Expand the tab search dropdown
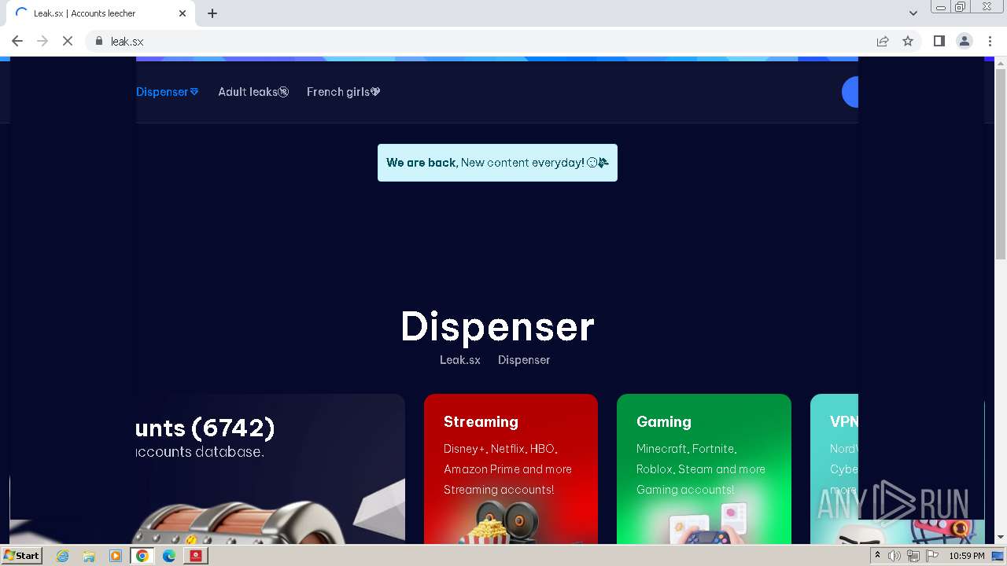The image size is (1007, 566). (x=913, y=13)
